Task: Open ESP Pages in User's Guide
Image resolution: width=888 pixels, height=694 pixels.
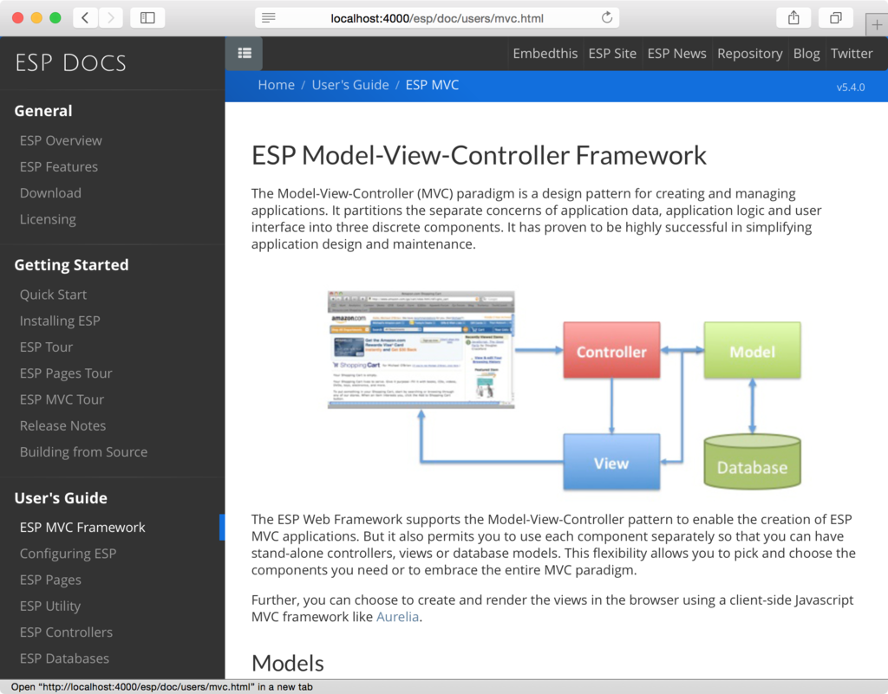Action: click(50, 580)
